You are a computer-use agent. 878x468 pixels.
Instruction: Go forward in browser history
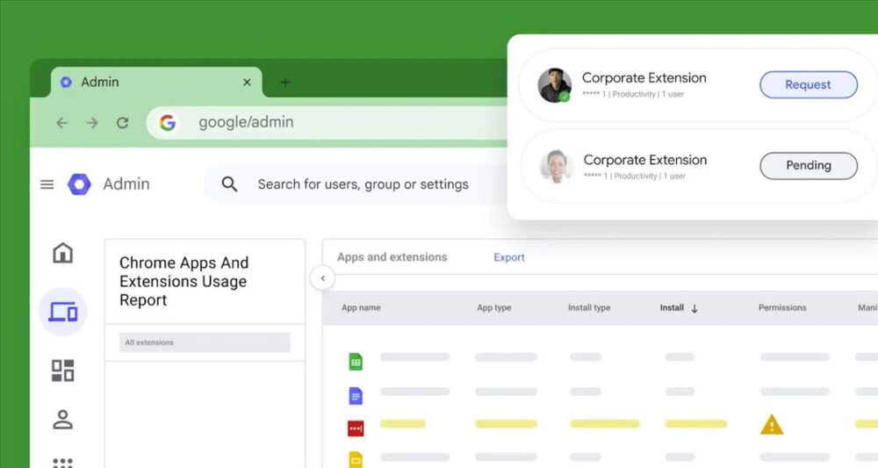click(x=92, y=123)
